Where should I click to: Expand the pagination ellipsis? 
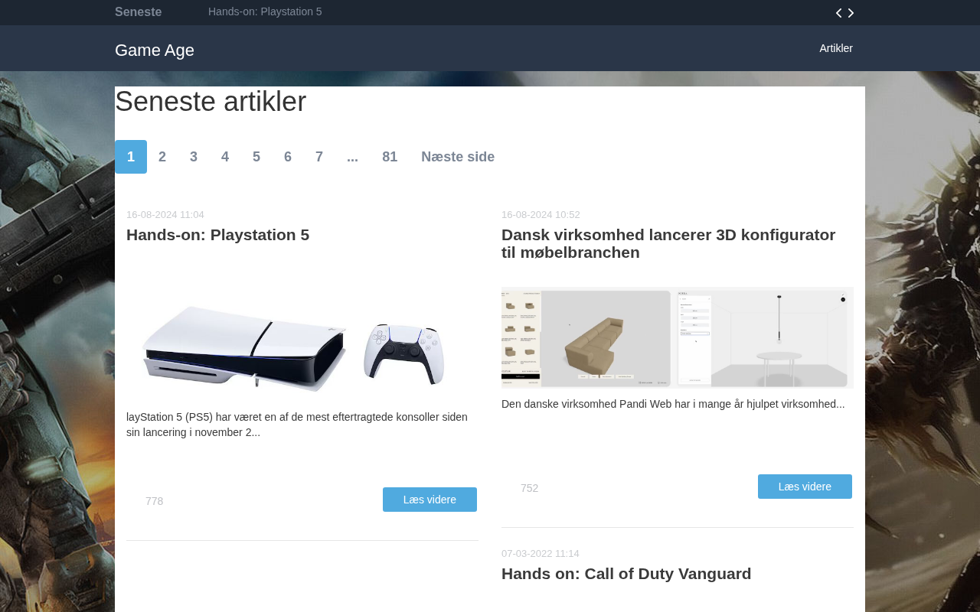[352, 157]
